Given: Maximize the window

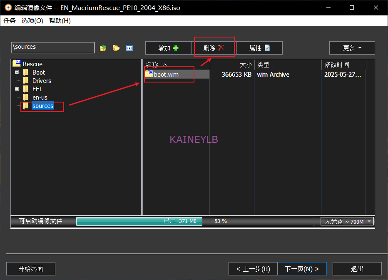Looking at the screenshot, I should (x=352, y=7).
